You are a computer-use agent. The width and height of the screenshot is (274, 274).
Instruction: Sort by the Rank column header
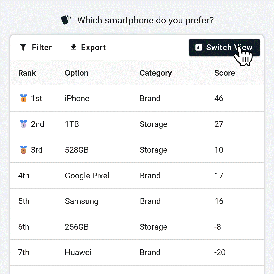(x=27, y=73)
